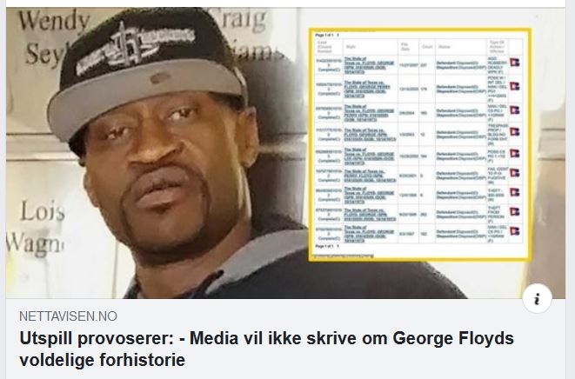This screenshot has width=575, height=379.
Task: Click the circular info icon on the image
Action: click(538, 299)
